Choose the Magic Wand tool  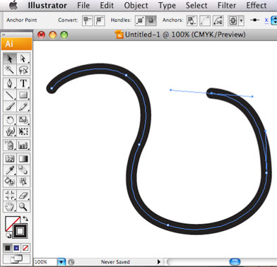[x=10, y=70]
